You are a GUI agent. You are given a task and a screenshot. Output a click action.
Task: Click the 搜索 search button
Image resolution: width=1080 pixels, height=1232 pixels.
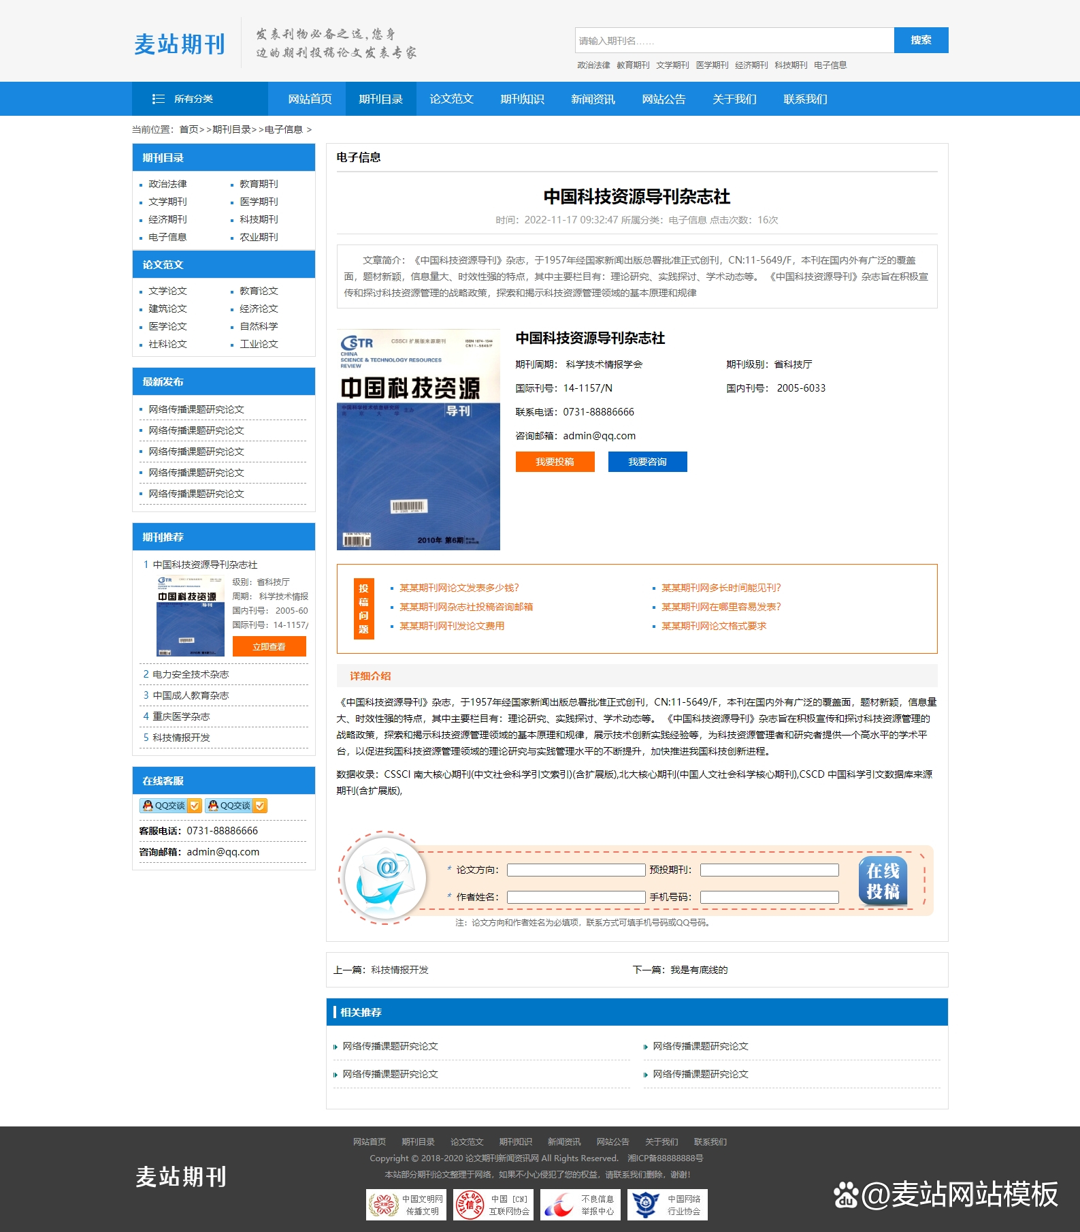[x=921, y=40]
